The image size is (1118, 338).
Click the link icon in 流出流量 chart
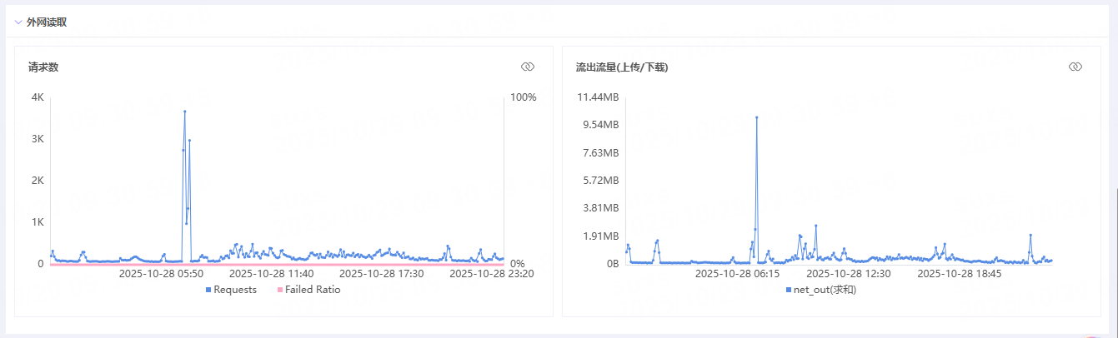pos(1075,67)
